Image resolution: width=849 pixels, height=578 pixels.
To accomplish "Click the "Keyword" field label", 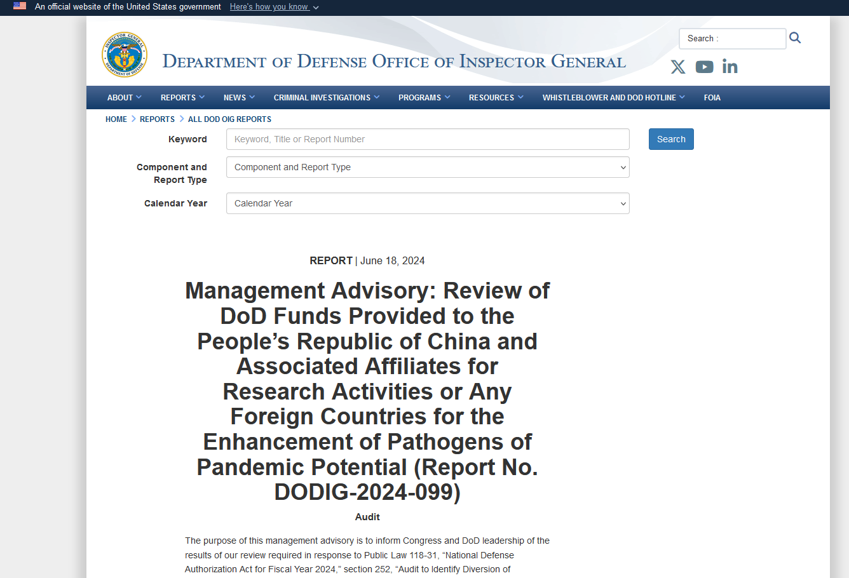I will pos(187,139).
